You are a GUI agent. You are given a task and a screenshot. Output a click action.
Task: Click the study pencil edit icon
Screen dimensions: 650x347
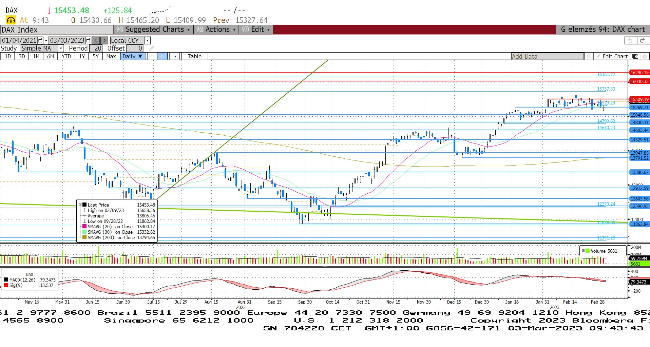pos(151,48)
